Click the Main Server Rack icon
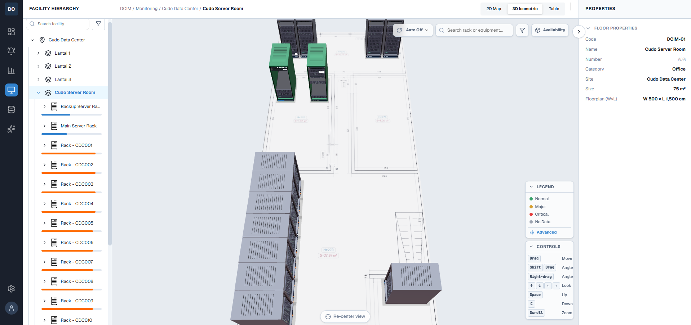This screenshot has width=691, height=325. 54,126
